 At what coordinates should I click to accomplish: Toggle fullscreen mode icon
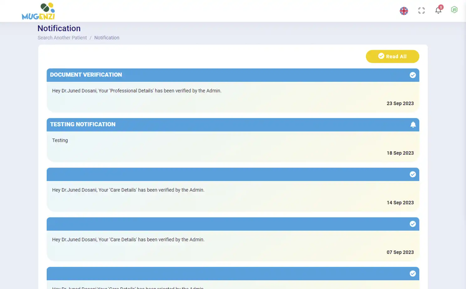[x=421, y=11]
